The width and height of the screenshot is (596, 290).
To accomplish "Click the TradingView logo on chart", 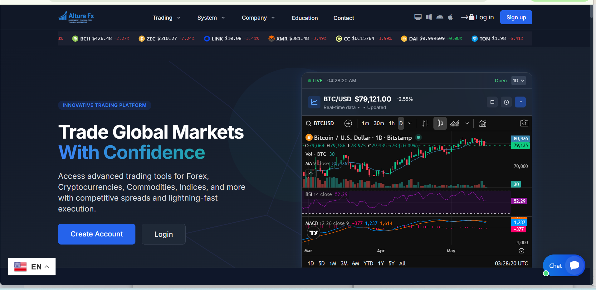I will coord(314,233).
